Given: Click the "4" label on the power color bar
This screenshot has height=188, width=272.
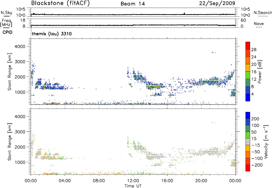Looking at the screenshot, I should pyautogui.click(x=252, y=94).
